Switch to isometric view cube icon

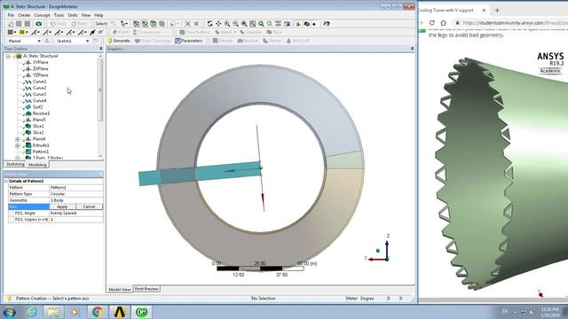pyautogui.click(x=307, y=24)
